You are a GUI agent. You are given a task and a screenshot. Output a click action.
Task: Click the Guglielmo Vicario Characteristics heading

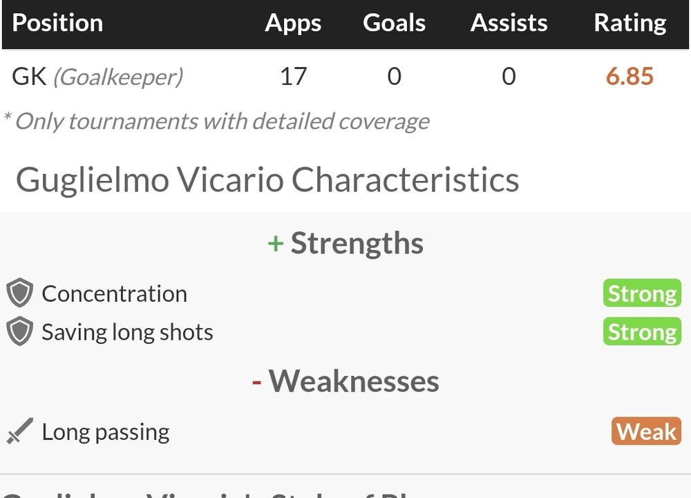[x=267, y=180]
